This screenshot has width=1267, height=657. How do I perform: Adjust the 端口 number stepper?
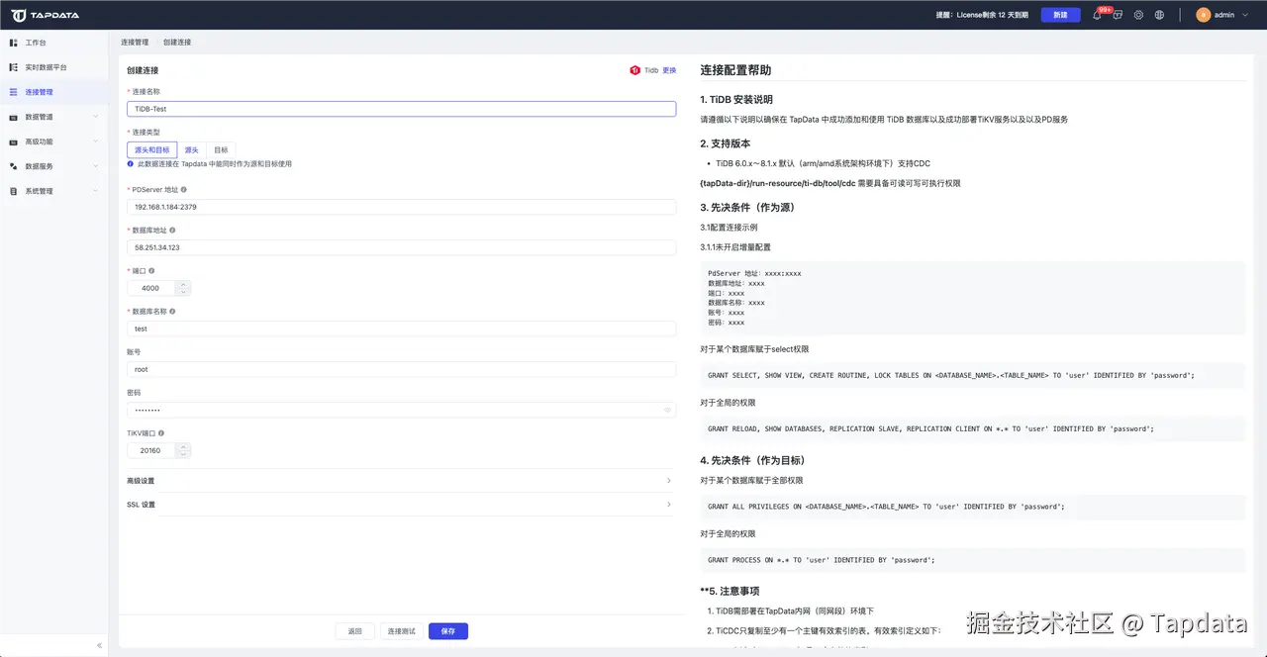tap(182, 288)
